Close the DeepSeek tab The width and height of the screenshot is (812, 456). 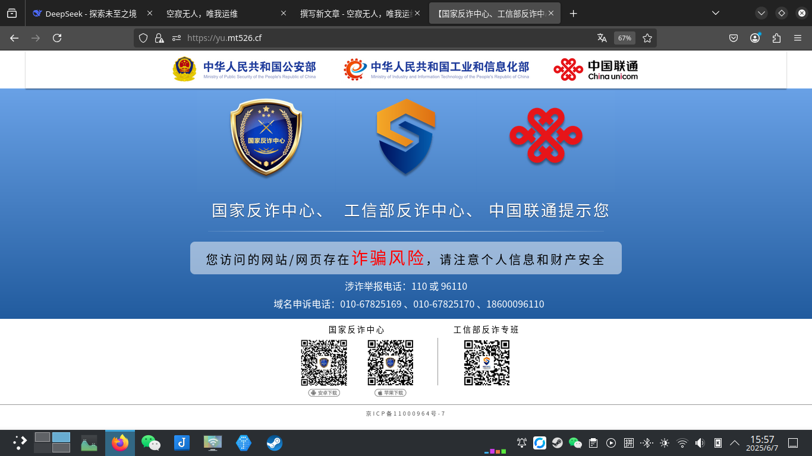click(149, 13)
